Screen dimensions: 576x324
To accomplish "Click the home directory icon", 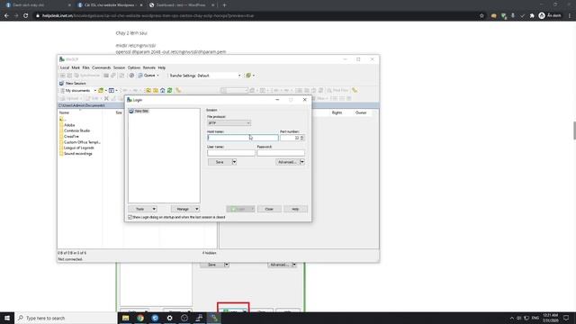I will tap(162, 90).
